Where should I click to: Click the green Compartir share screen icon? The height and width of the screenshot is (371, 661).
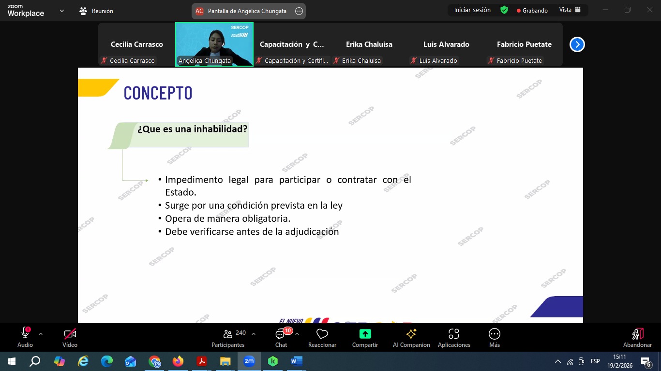tap(365, 334)
